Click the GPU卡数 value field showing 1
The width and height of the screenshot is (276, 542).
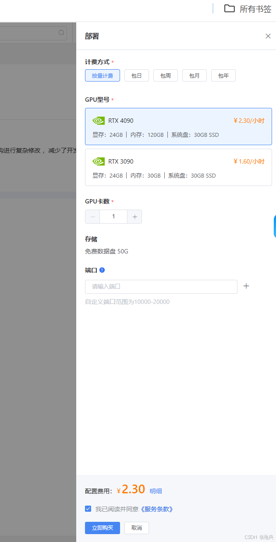(113, 217)
